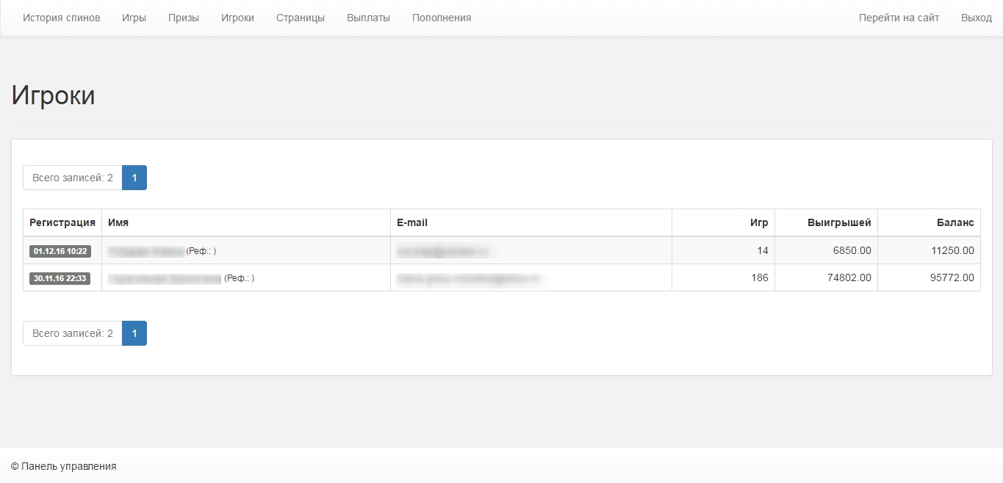The height and width of the screenshot is (483, 1003).
Task: Open the Выплаты menu item
Action: click(x=368, y=18)
